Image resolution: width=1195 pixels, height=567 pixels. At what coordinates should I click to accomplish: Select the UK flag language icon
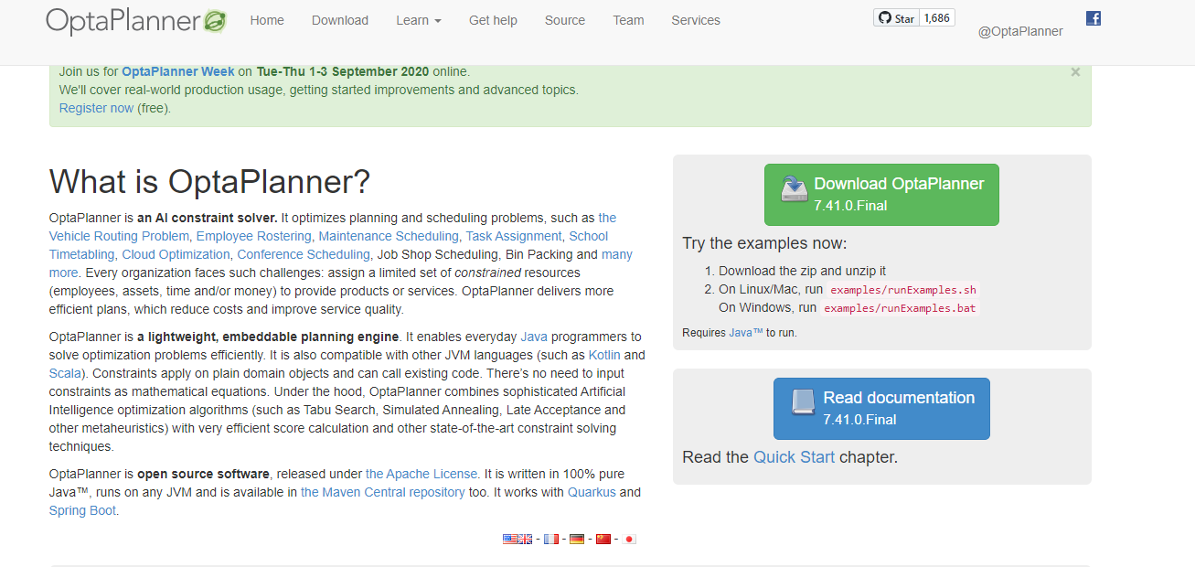525,539
